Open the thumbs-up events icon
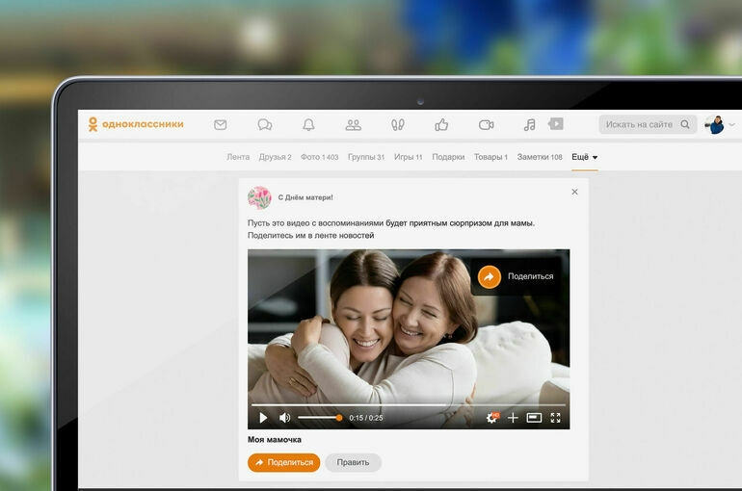742x491 pixels. pos(441,124)
